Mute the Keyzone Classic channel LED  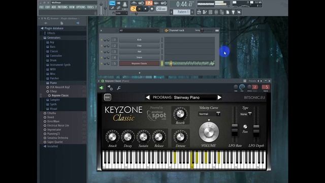pos(102,64)
